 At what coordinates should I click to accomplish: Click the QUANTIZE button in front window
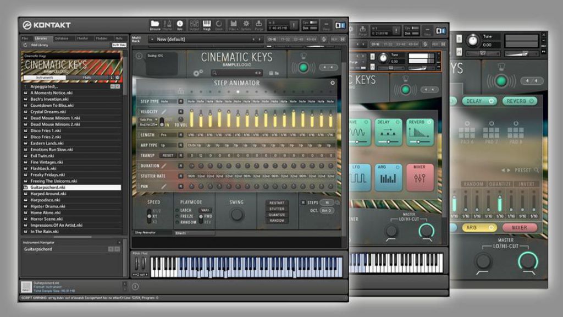tap(277, 215)
